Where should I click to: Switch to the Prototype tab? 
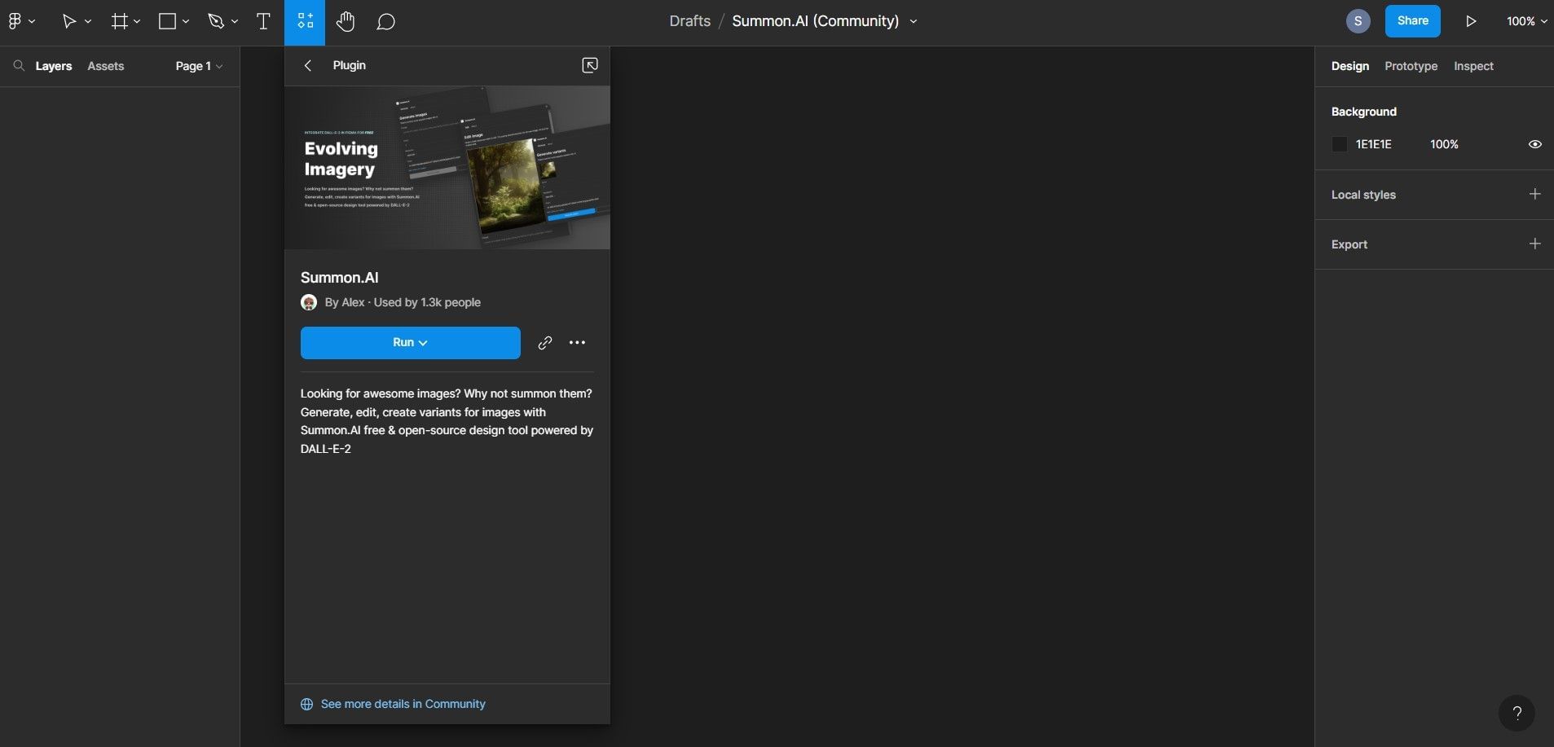[1411, 66]
